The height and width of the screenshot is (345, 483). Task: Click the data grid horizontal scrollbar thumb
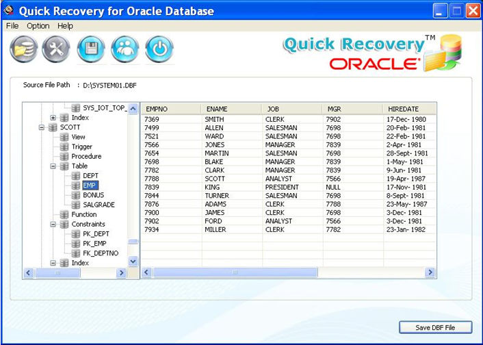[x=235, y=272]
